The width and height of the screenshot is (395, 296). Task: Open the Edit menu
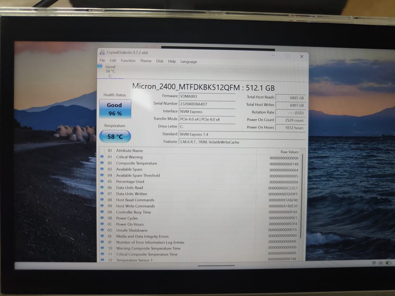pyautogui.click(x=113, y=61)
